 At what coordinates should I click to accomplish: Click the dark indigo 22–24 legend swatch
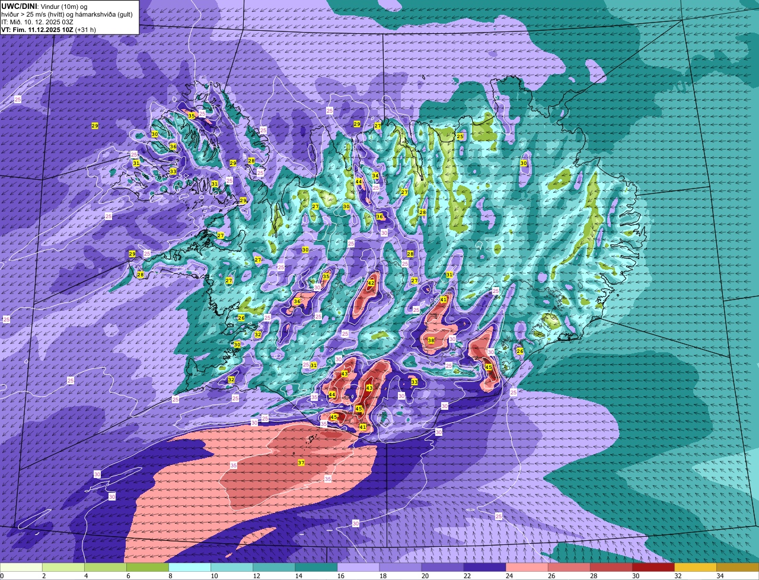[484, 567]
